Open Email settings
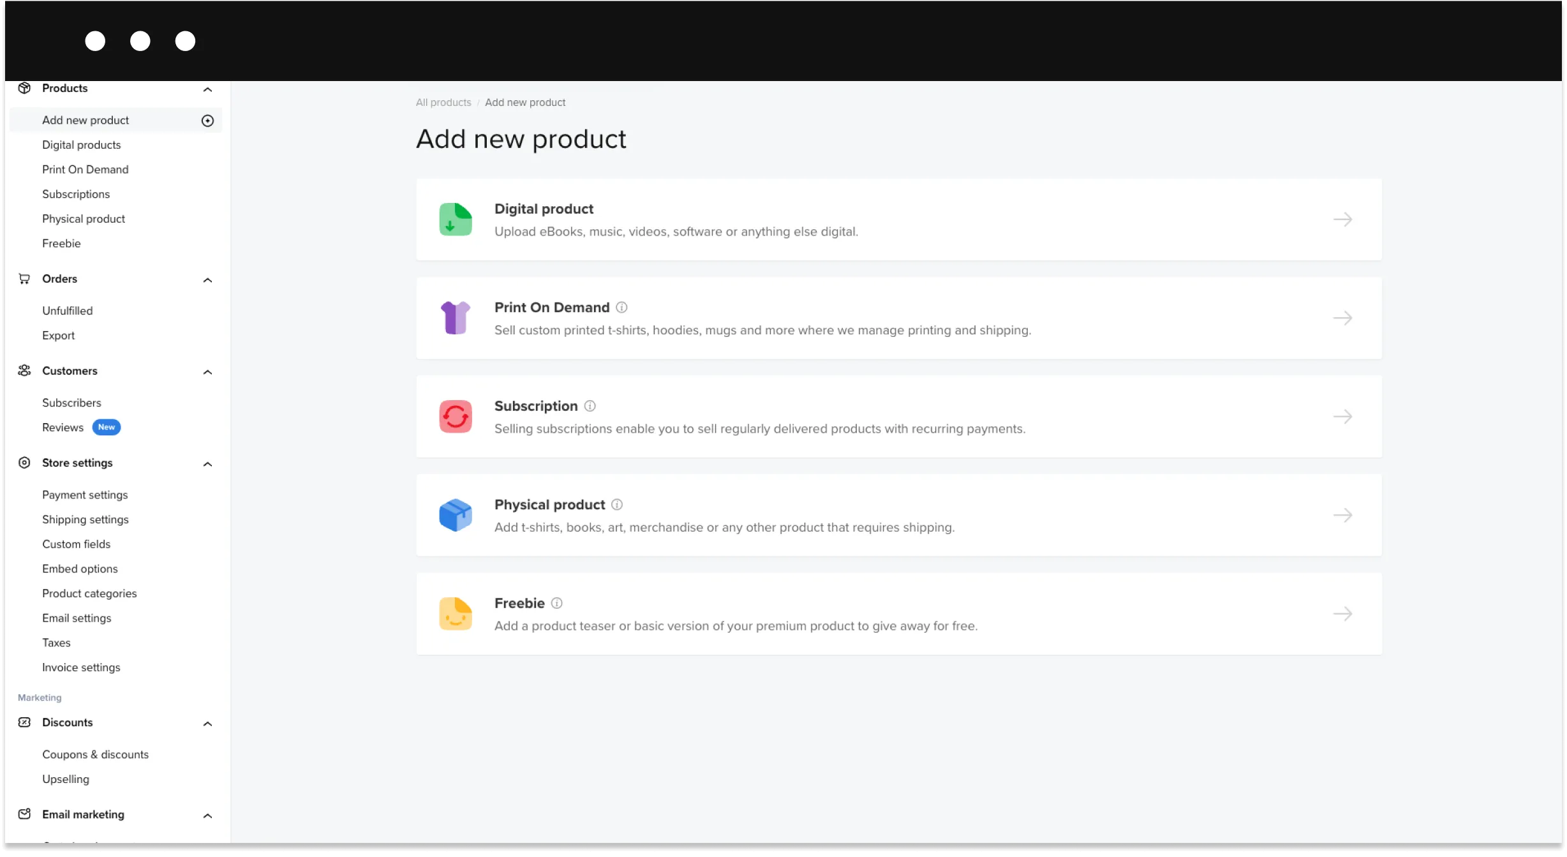 (77, 618)
